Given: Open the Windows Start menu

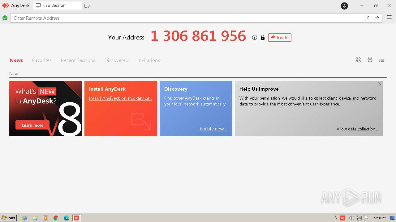Looking at the screenshot, I should (x=8, y=218).
